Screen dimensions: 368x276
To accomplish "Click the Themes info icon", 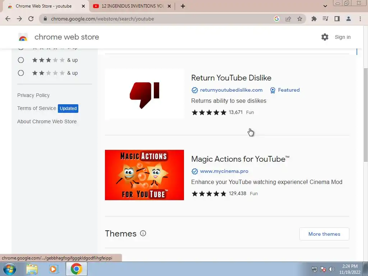I will tap(143, 233).
